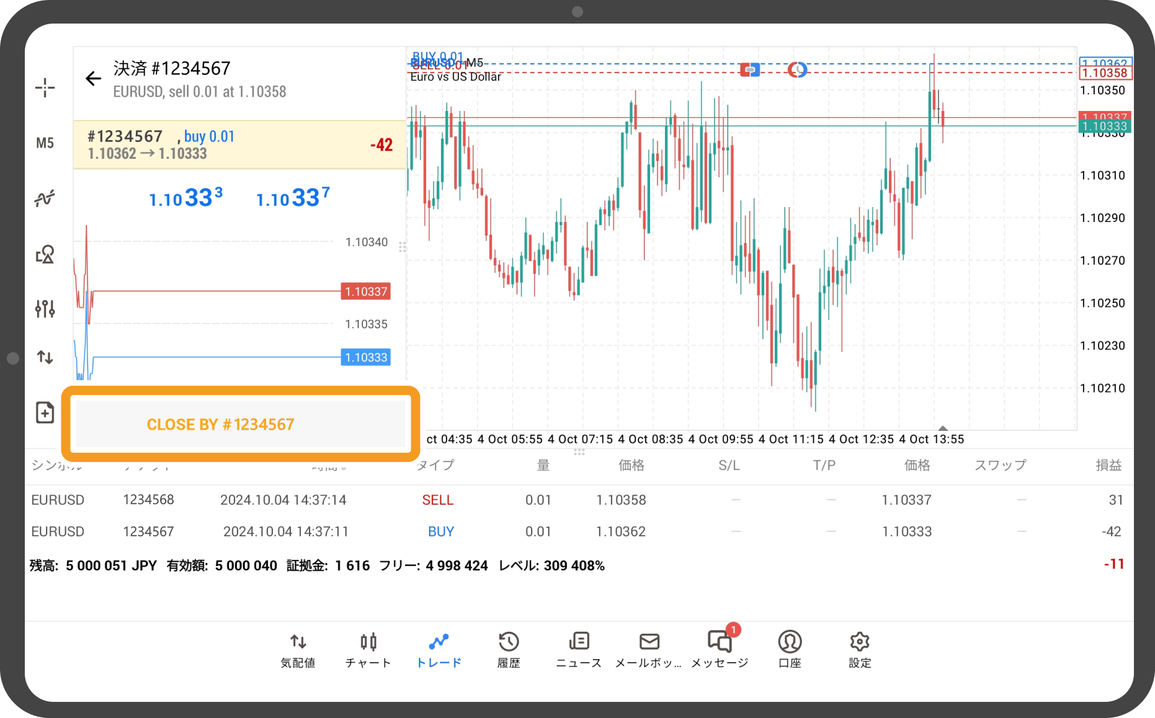Click the CLOSE BY #1234567 button

coord(241,424)
